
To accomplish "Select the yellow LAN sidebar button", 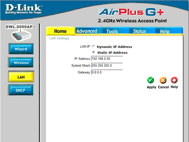I will (x=21, y=77).
